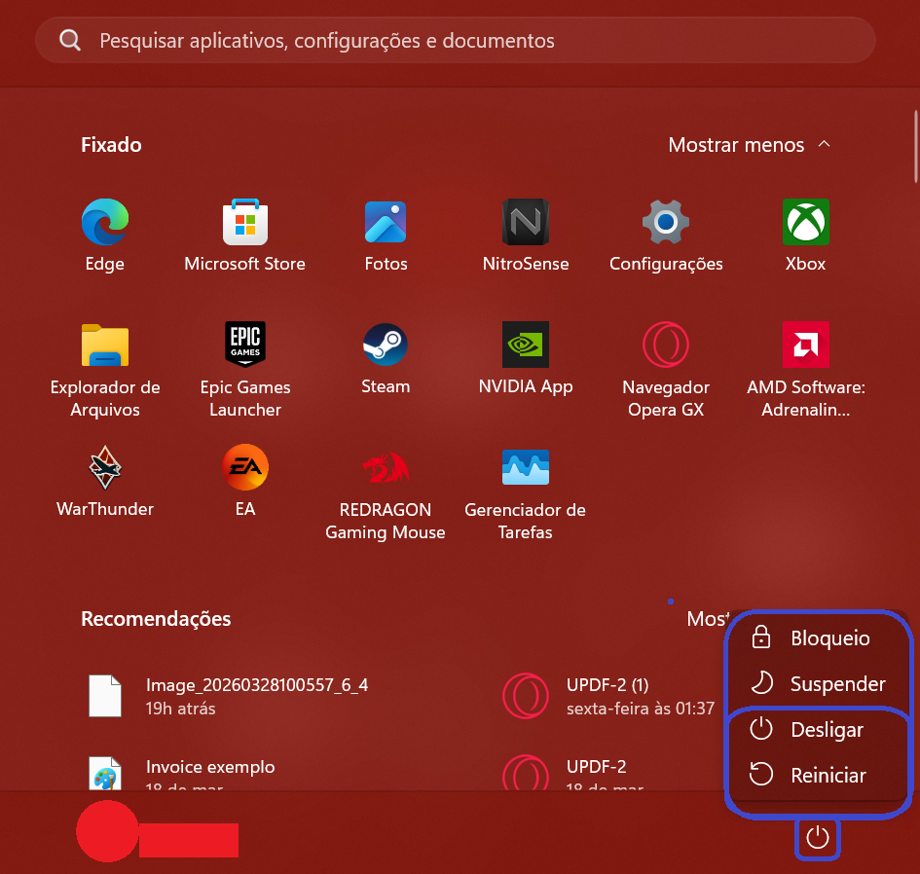
Task: Open the EA app
Action: [x=244, y=481]
